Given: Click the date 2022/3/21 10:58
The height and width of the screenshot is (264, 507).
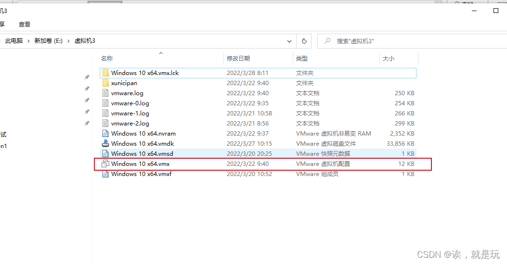Looking at the screenshot, I should (x=249, y=113).
